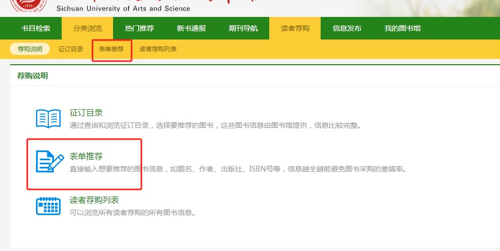Open the 表单推荐 heading link in the content area
This screenshot has height=251, width=500.
click(x=86, y=156)
